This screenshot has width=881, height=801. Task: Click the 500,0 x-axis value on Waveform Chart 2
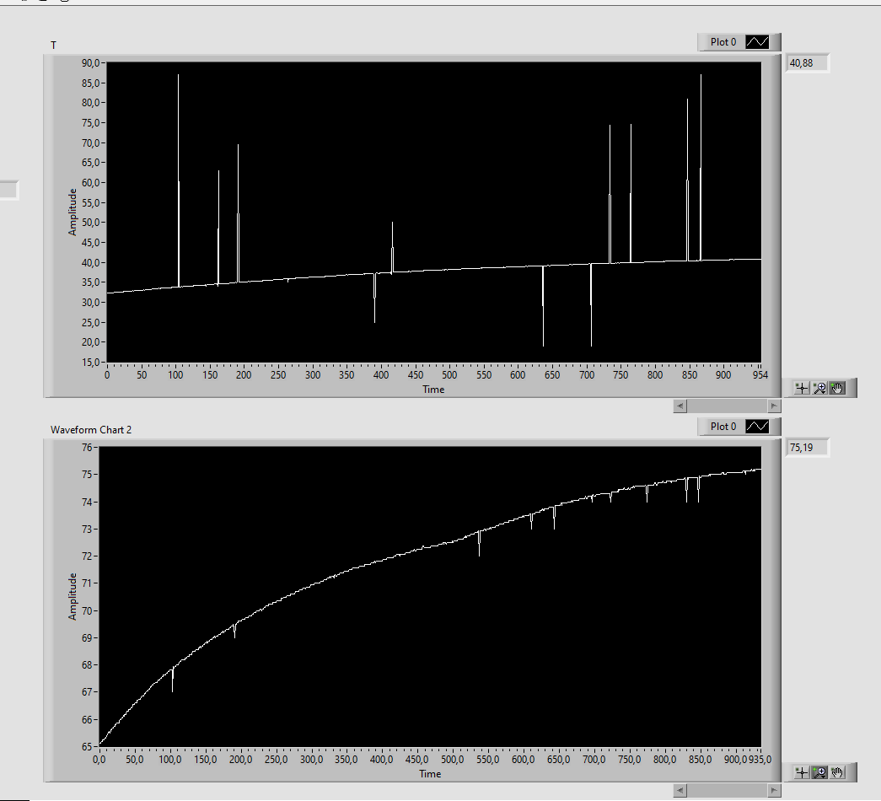452,760
